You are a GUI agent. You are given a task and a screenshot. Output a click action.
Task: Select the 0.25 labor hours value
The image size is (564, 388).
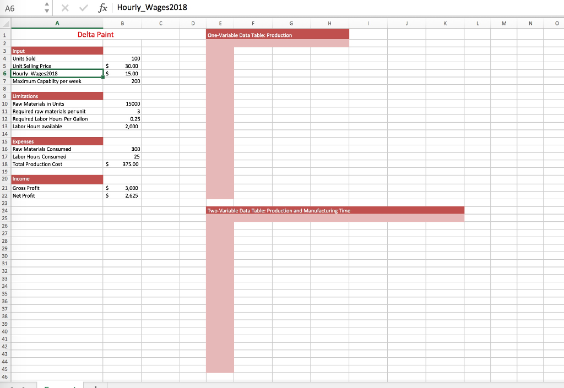click(122, 119)
